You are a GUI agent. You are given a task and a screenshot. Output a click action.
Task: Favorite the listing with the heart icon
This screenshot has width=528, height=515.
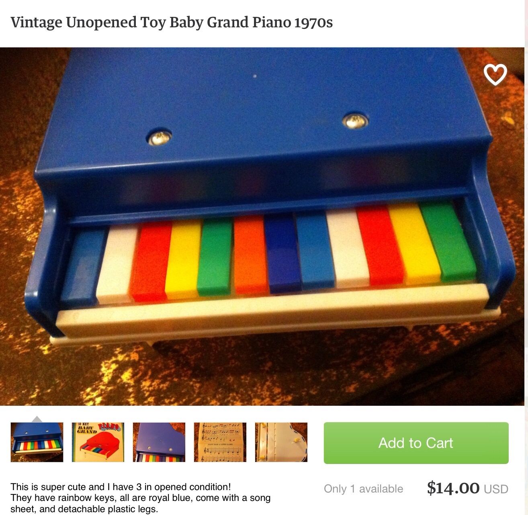[495, 75]
